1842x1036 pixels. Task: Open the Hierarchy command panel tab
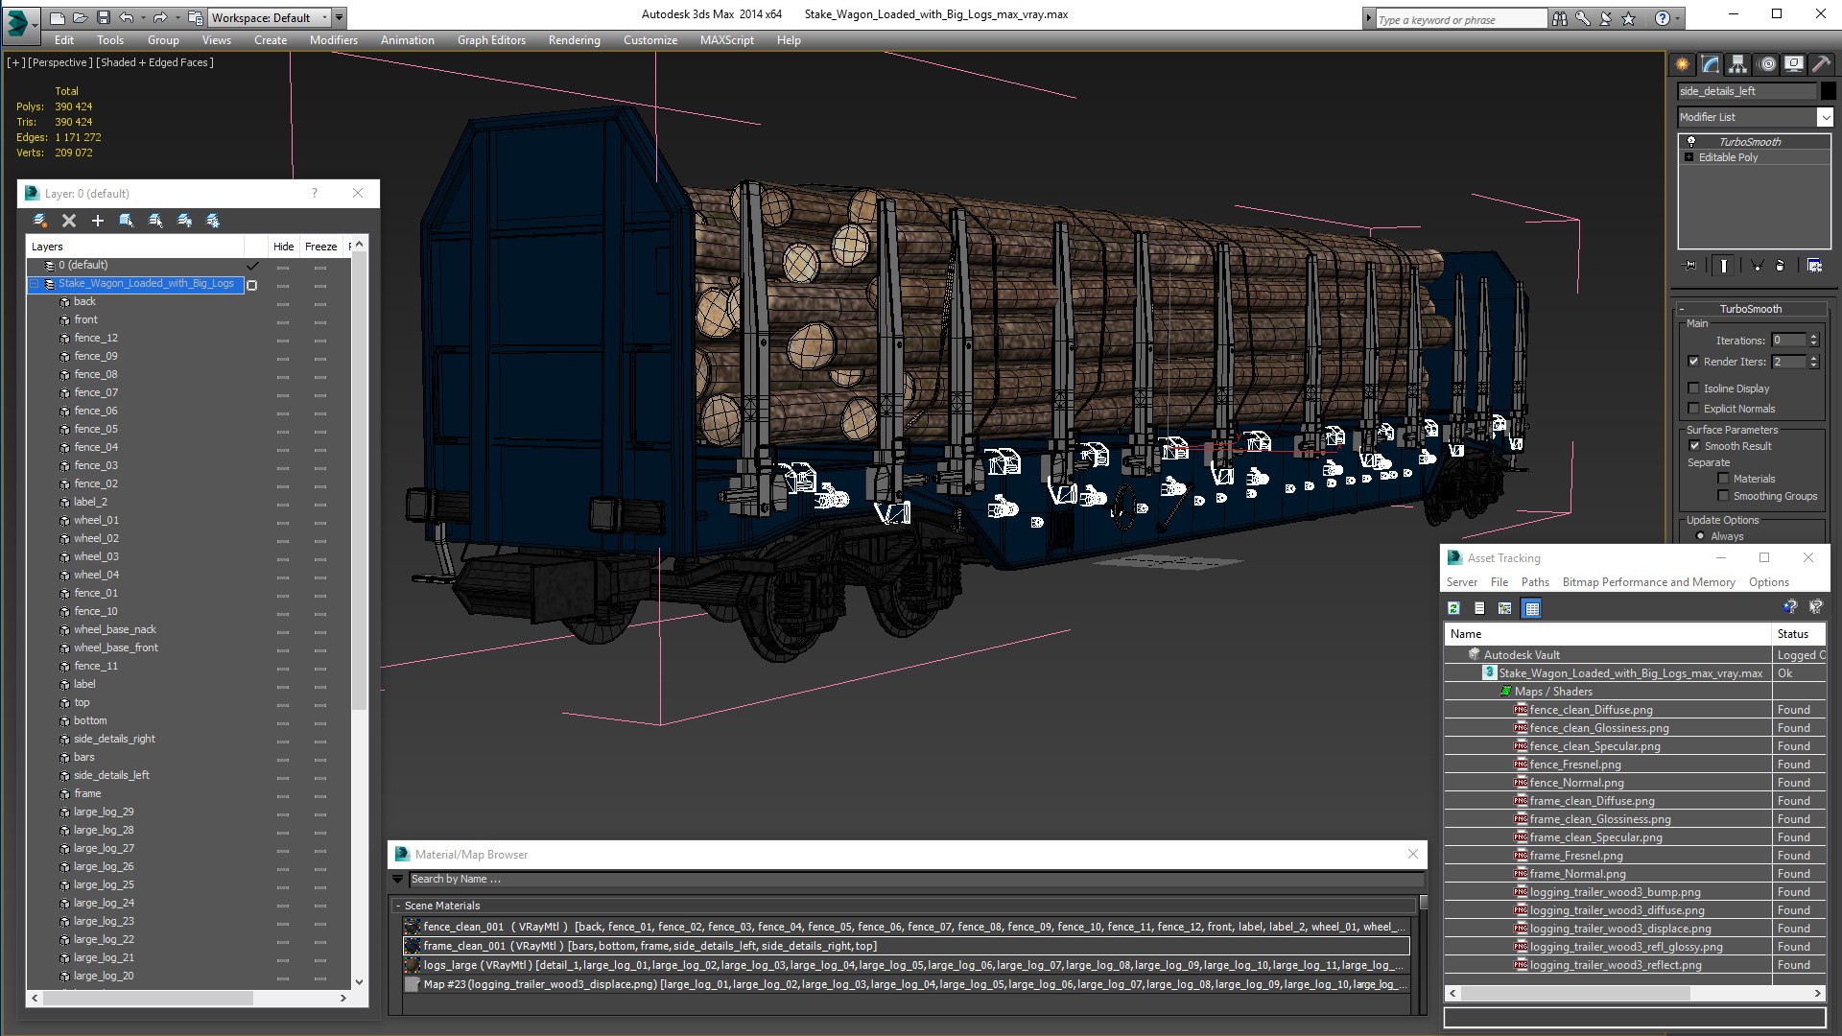[1737, 64]
